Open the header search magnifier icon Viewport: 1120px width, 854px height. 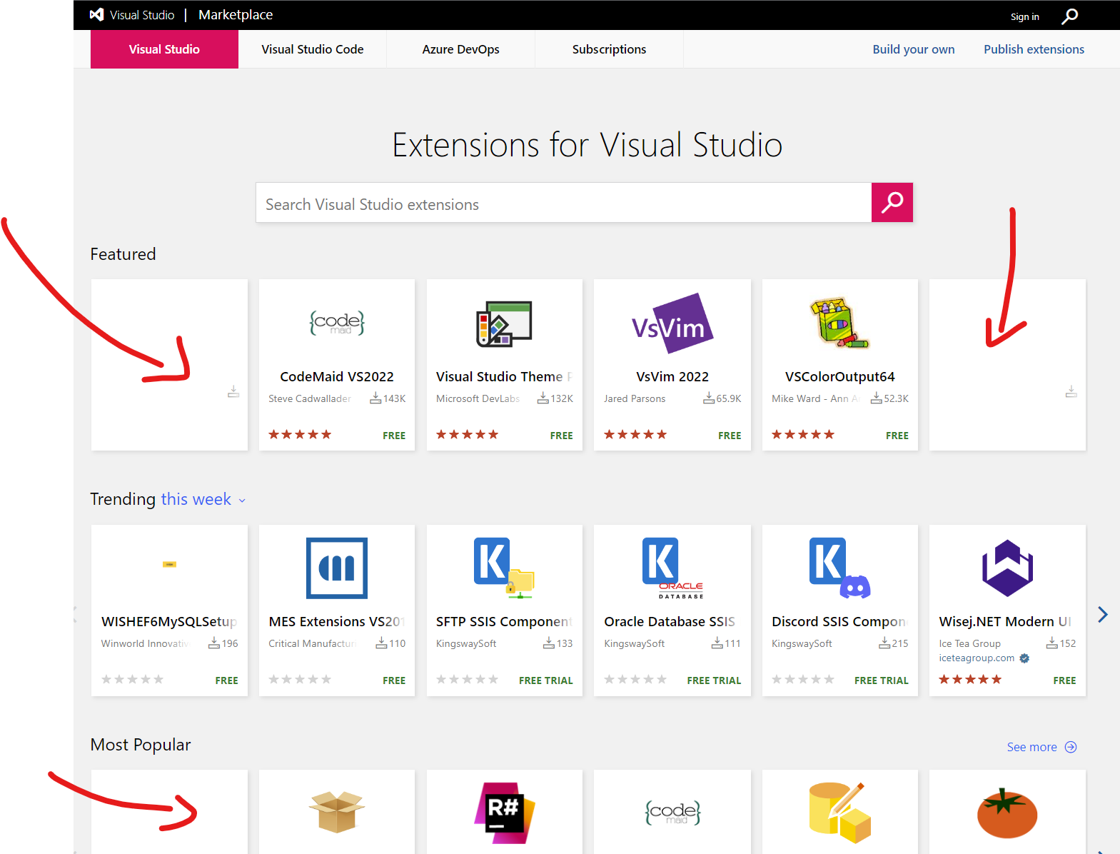click(x=1069, y=16)
